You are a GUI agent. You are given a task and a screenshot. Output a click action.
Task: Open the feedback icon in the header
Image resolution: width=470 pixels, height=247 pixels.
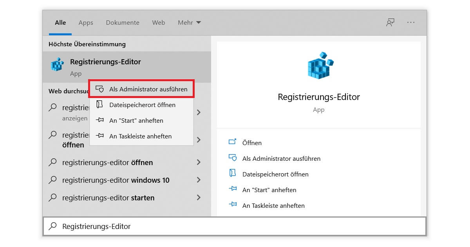pos(390,22)
